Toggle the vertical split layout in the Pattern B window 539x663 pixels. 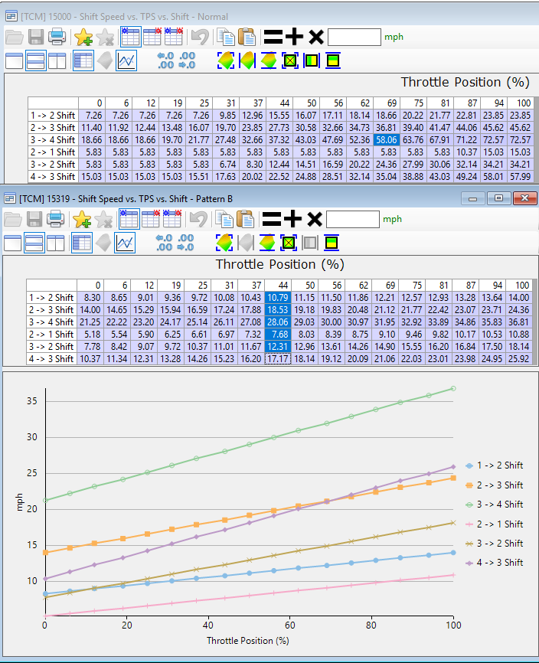point(55,243)
